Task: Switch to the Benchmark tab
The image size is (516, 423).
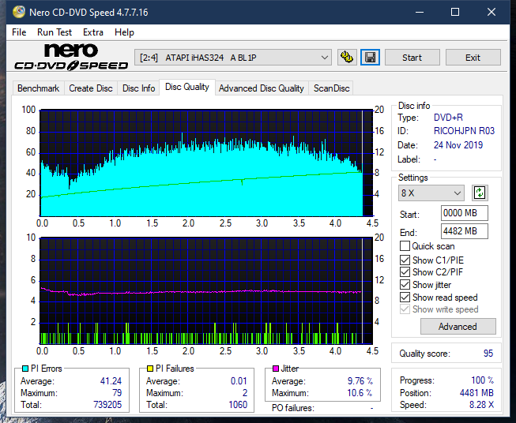Action: (x=39, y=88)
